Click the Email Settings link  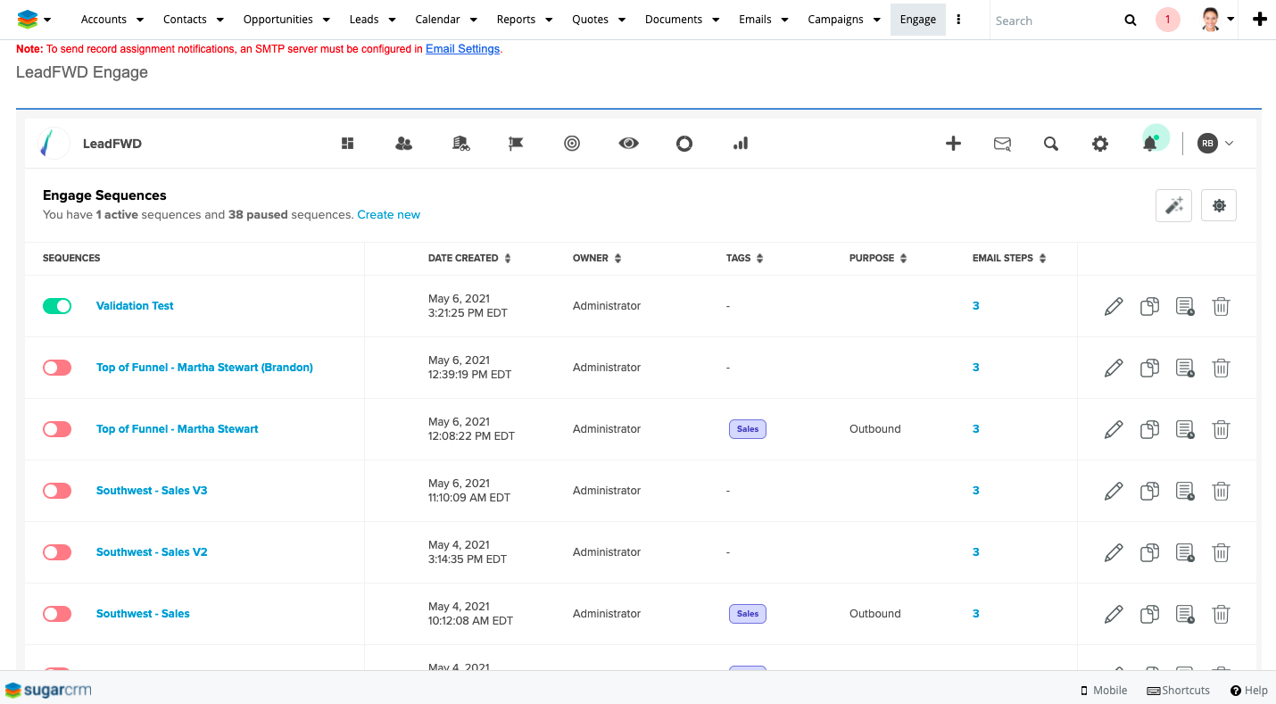tap(462, 49)
